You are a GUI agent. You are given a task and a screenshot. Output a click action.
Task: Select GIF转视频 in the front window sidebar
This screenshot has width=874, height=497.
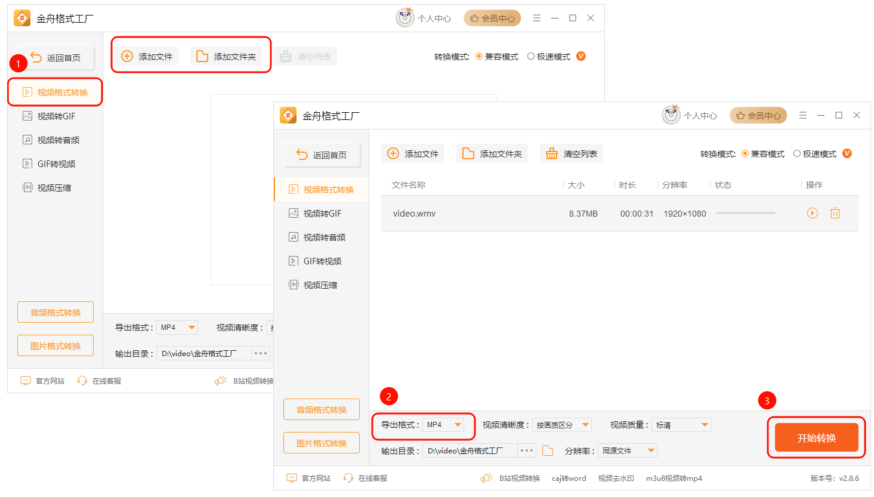322,261
